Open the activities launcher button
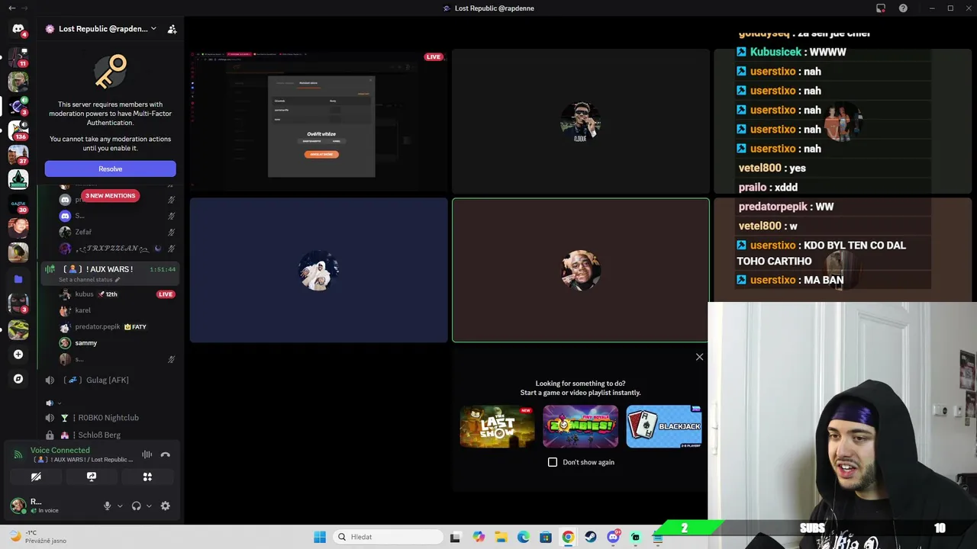The height and width of the screenshot is (549, 977). click(x=147, y=477)
